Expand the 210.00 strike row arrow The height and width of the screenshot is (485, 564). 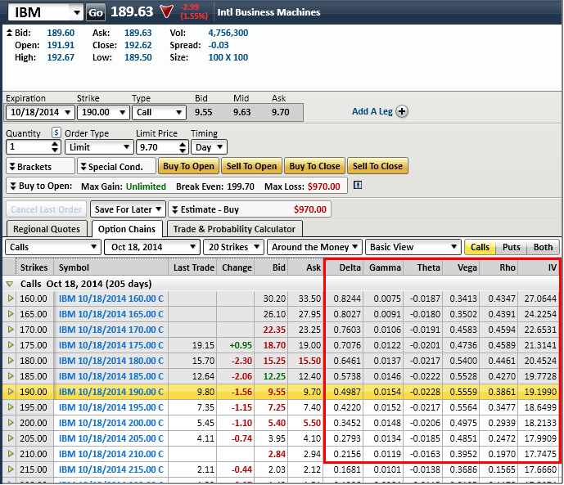[11, 454]
